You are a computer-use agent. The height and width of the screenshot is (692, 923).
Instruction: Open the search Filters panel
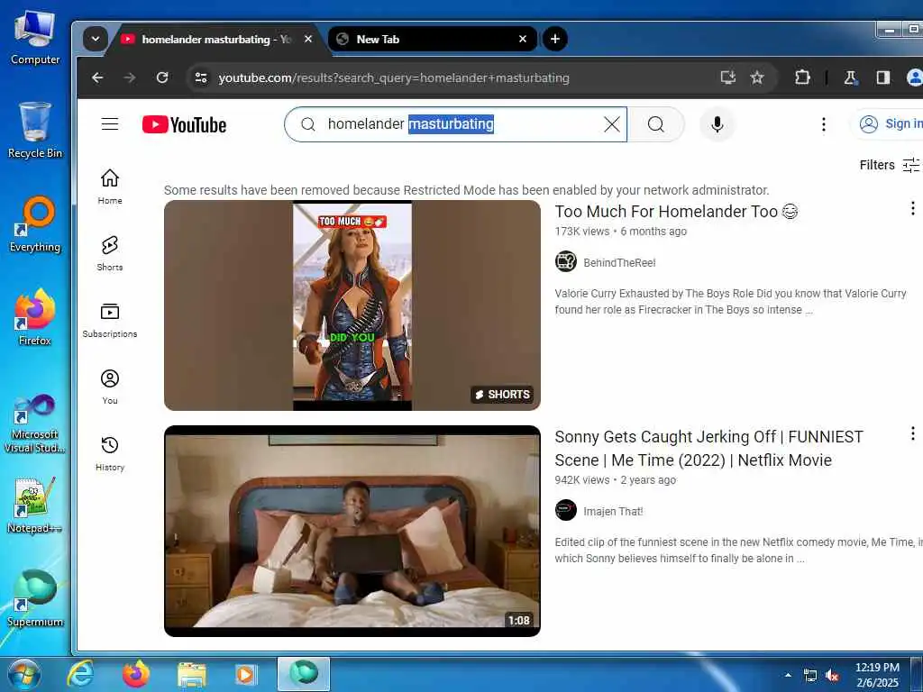click(889, 165)
